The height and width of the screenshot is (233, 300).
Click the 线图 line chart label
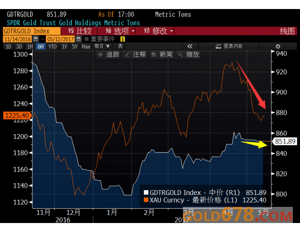click(287, 31)
